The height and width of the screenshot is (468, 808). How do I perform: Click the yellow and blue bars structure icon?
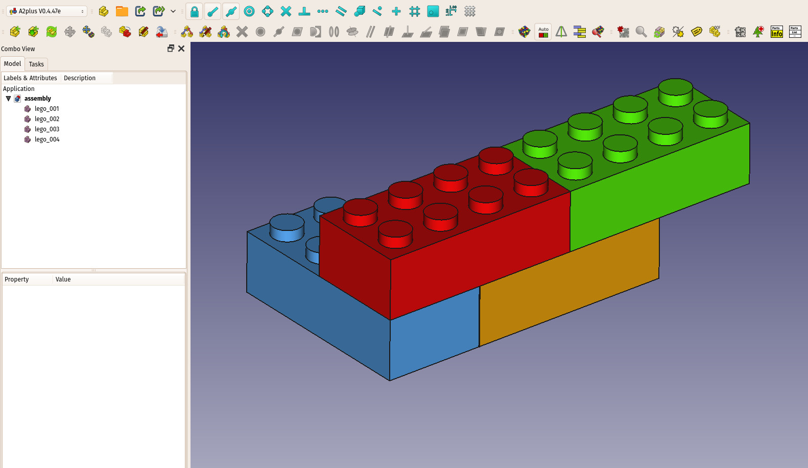(580, 32)
